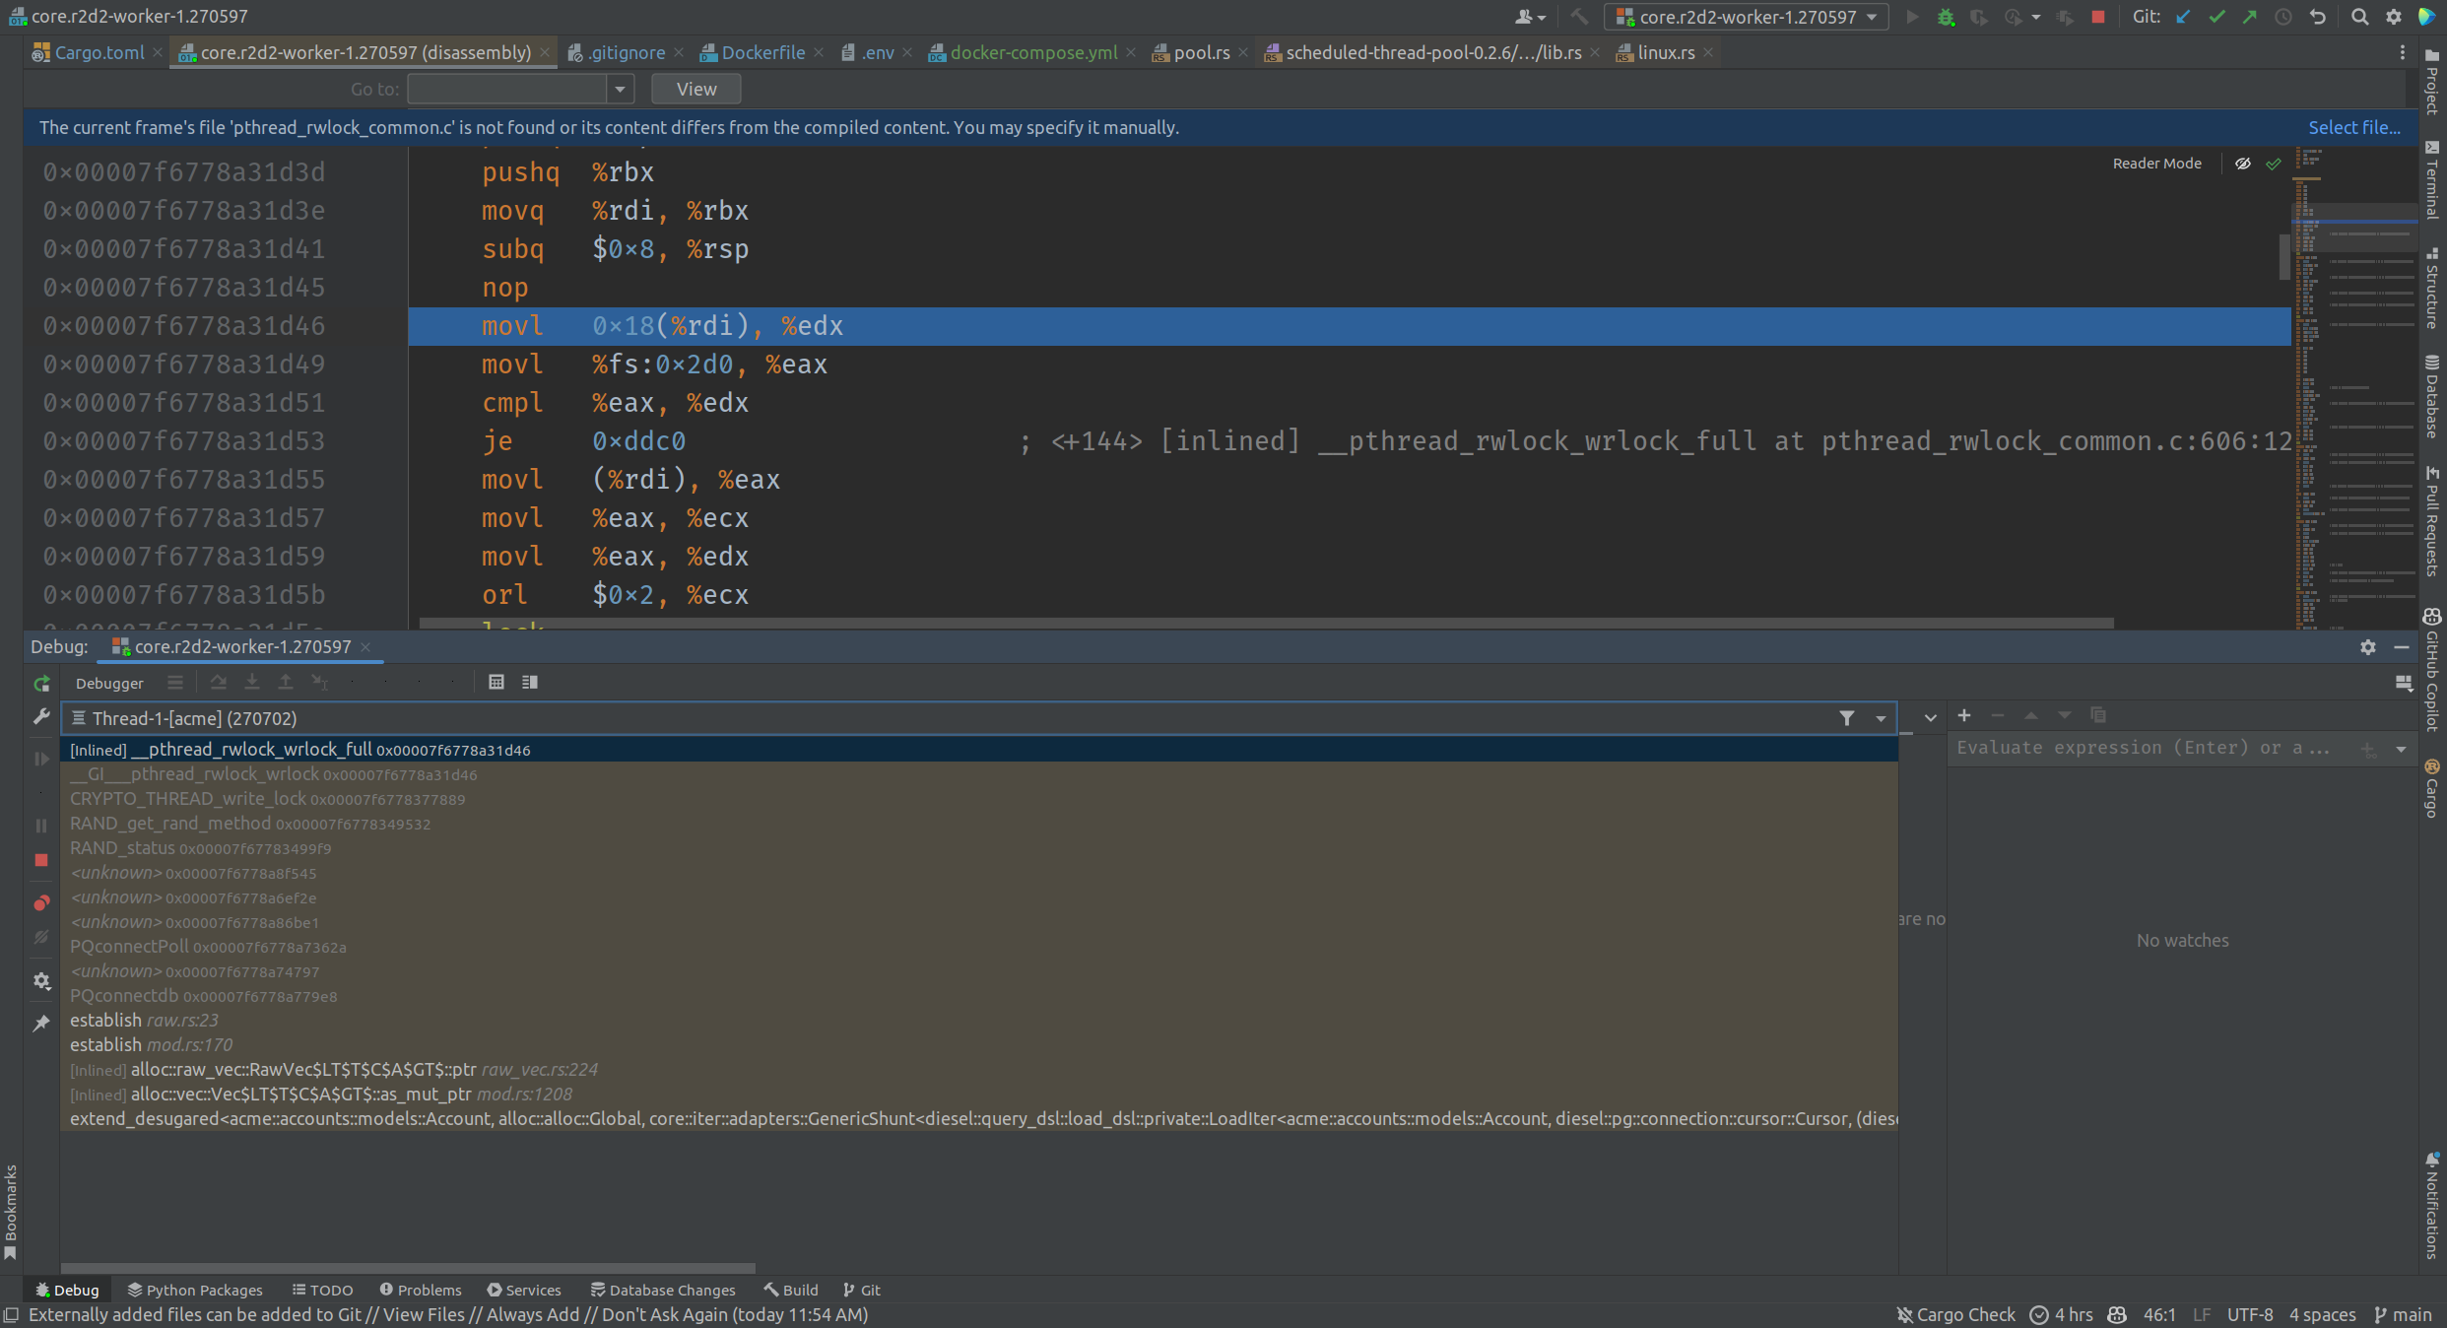This screenshot has height=1328, width=2447.
Task: Switch to the Dockerfile editor tab
Action: coord(761,52)
